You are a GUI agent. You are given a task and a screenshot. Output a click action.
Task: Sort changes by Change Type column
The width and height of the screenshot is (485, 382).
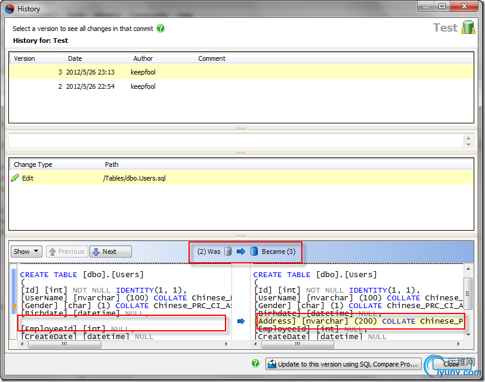click(55, 164)
